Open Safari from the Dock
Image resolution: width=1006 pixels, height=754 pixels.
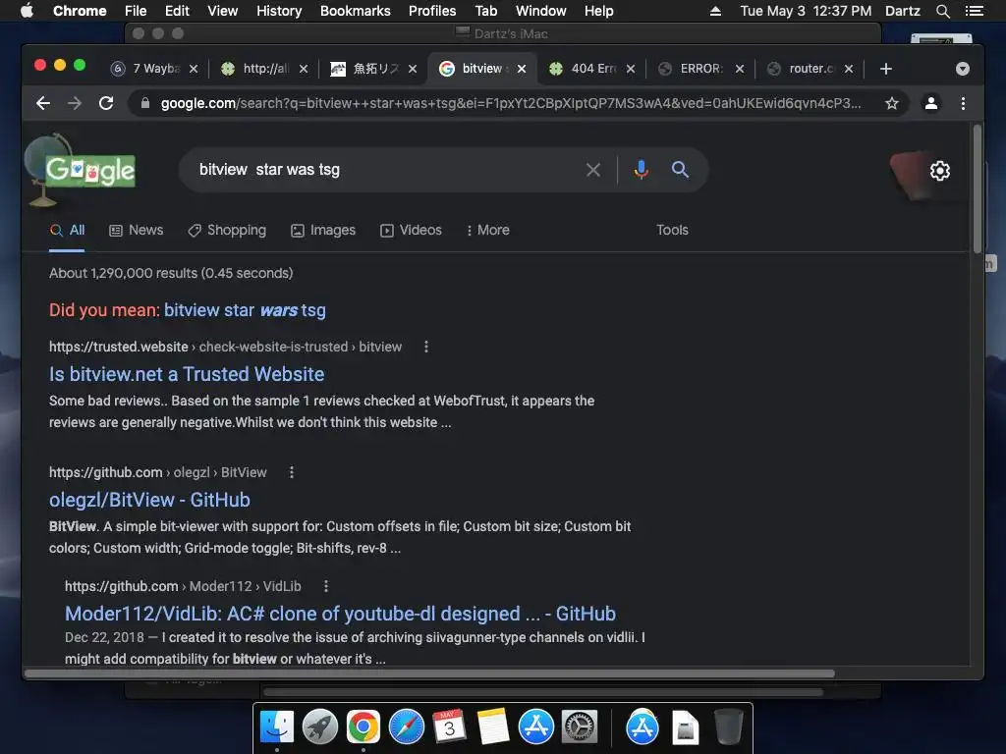click(406, 727)
